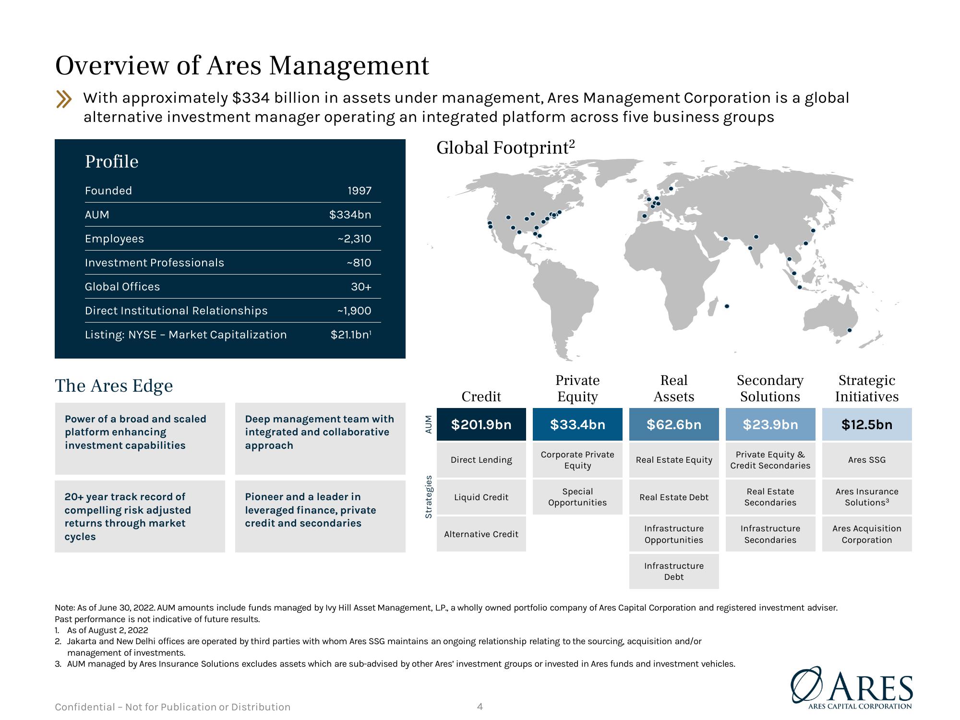The image size is (960, 720).
Task: Click the 'Ares SSG' cell
Action: click(x=867, y=460)
